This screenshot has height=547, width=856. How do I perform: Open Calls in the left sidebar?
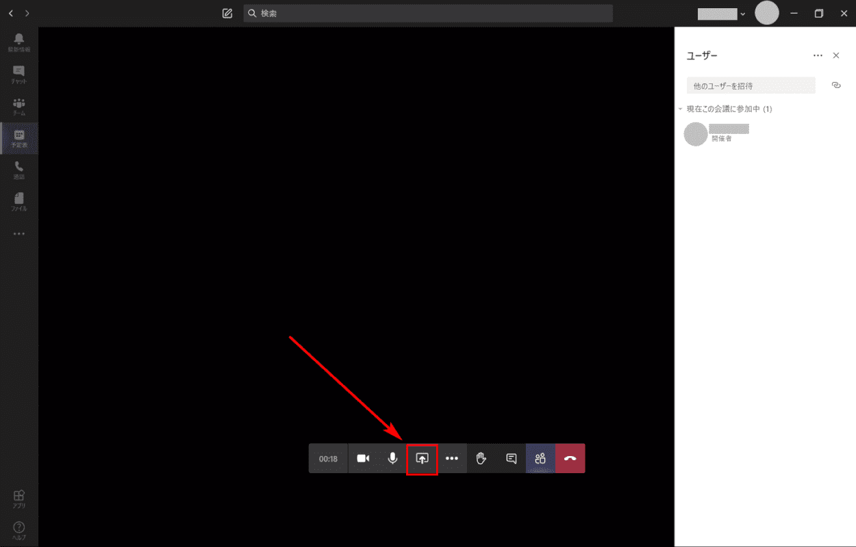click(19, 170)
